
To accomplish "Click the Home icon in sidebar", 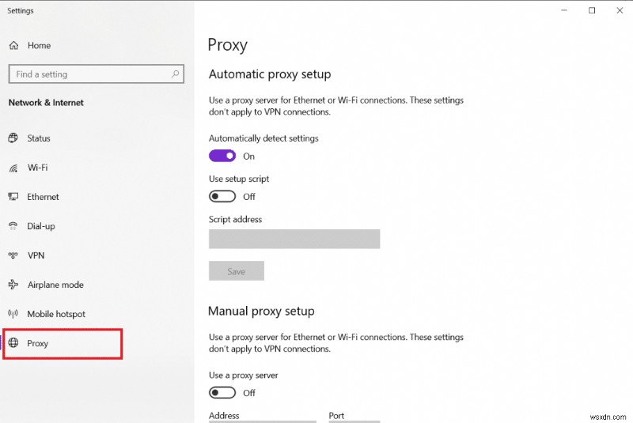I will (13, 46).
